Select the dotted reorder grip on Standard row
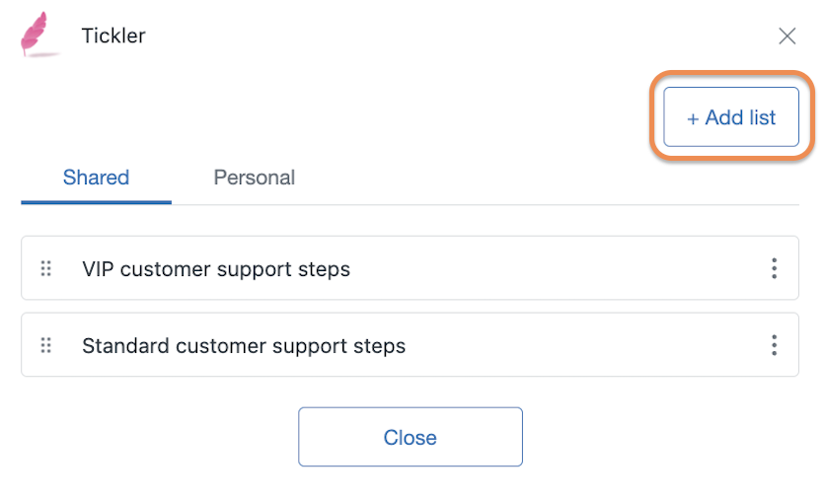Viewport: 825px width, 501px height. [46, 345]
